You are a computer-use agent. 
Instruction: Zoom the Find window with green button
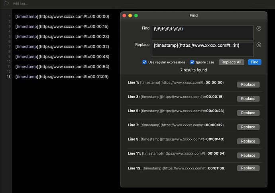pyautogui.click(x=136, y=16)
